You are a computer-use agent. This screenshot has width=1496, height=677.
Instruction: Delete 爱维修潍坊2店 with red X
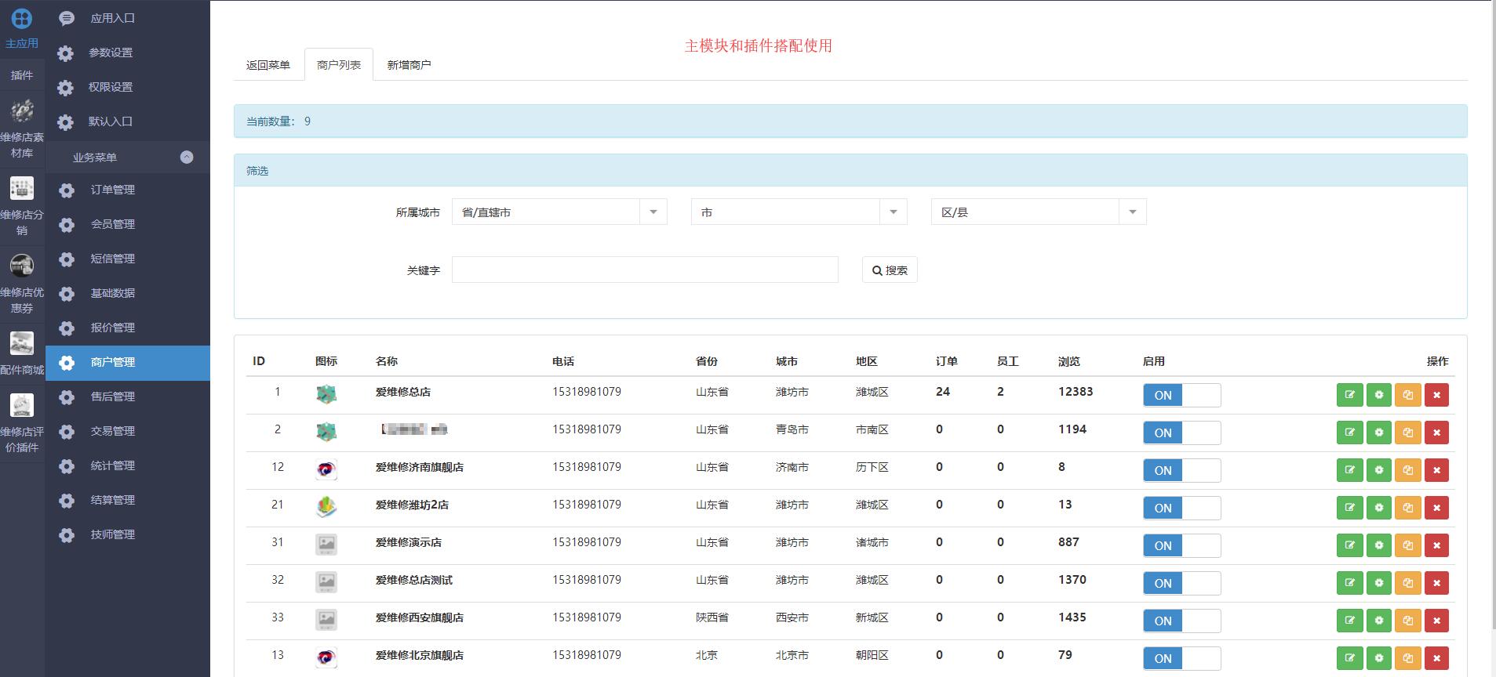click(x=1436, y=508)
